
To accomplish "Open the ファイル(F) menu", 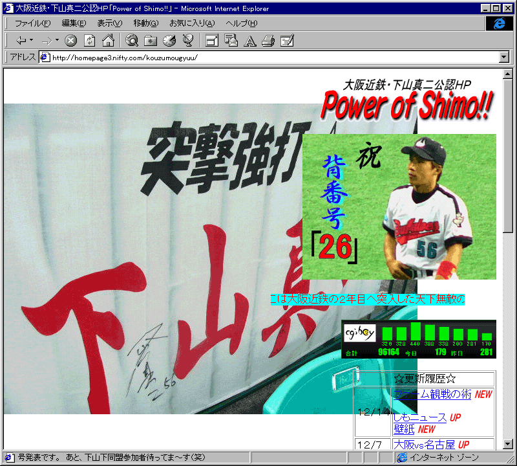I will point(33,23).
